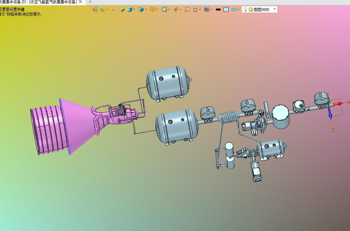Viewport: 350px width, 231px height.
Task: Open the 图层0000 layer selector dropdown
Action: 274,9
